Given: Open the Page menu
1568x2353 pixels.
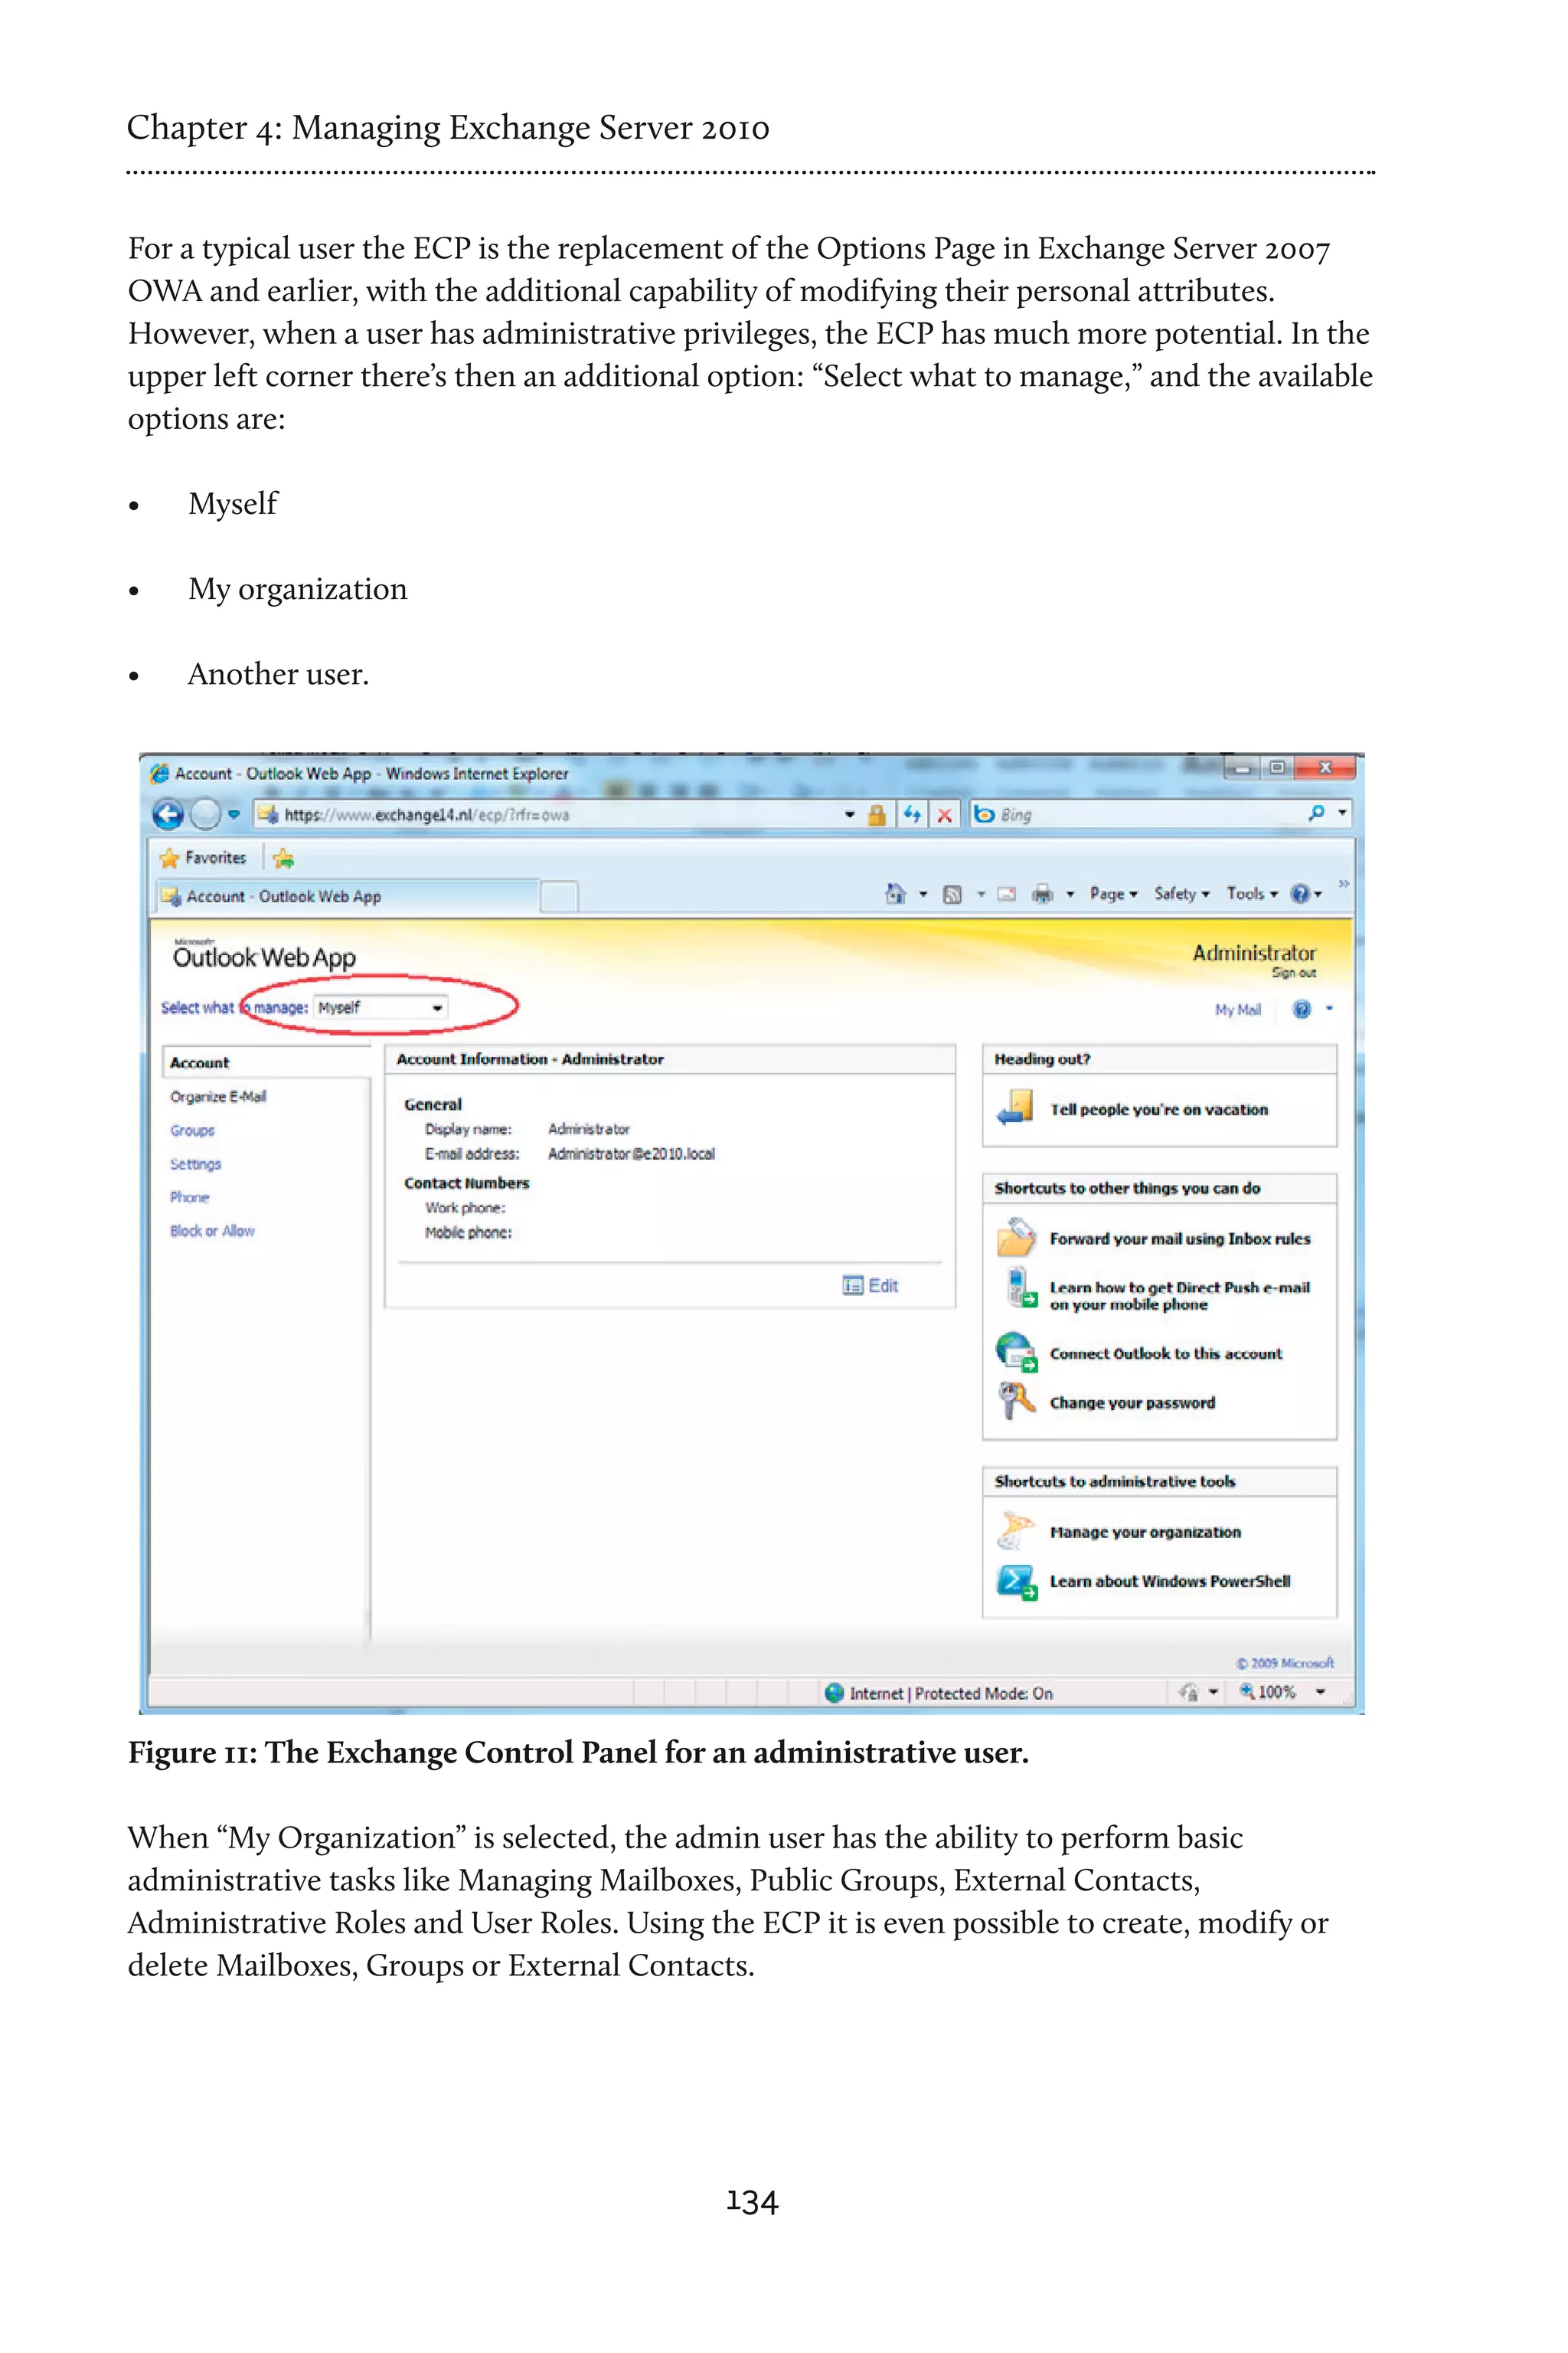Looking at the screenshot, I should point(1113,895).
